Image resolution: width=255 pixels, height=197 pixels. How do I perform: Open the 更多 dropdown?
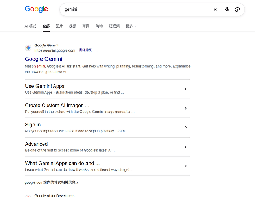[x=131, y=26]
